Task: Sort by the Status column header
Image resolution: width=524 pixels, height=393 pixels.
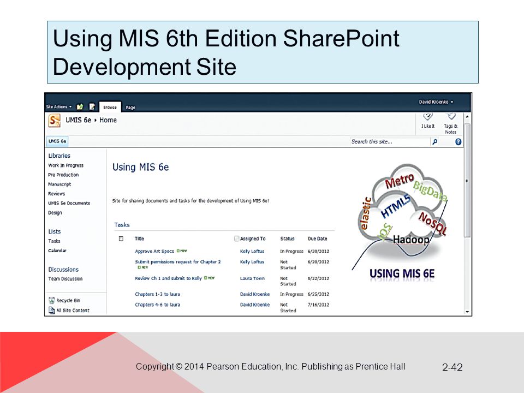Action: [288, 239]
